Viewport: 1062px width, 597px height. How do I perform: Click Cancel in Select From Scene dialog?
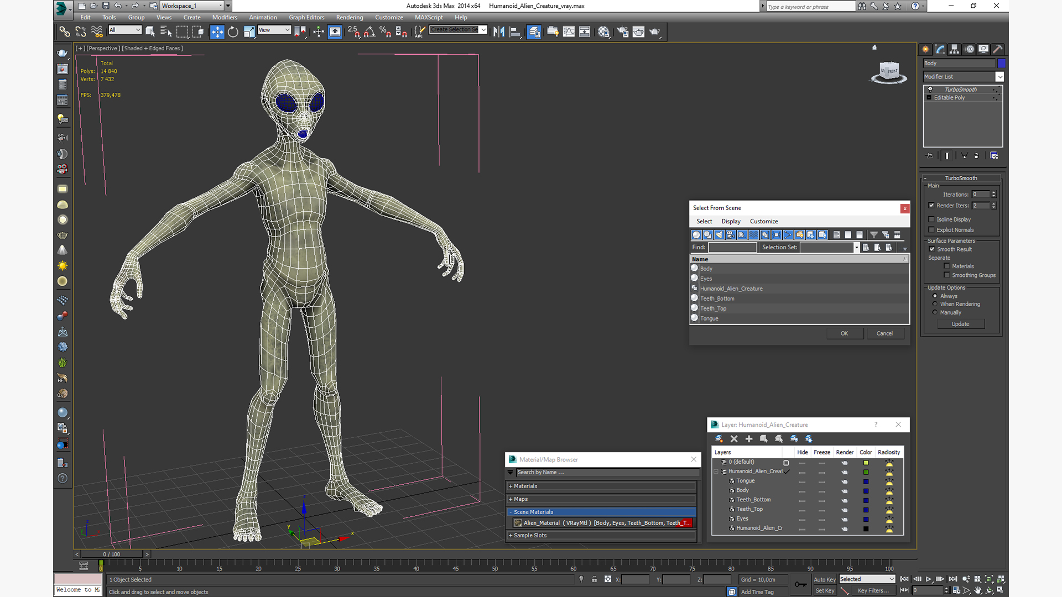point(884,333)
